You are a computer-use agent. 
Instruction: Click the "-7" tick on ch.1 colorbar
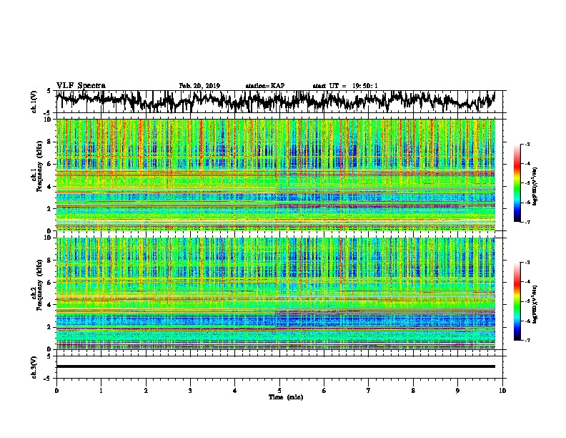tap(527, 222)
